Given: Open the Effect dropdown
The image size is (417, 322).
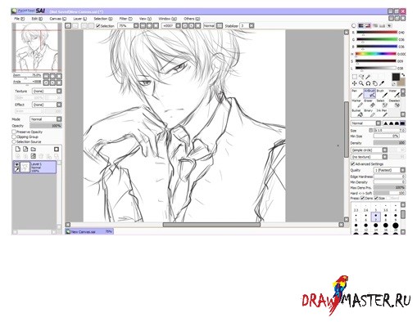Looking at the screenshot, I should click(47, 105).
